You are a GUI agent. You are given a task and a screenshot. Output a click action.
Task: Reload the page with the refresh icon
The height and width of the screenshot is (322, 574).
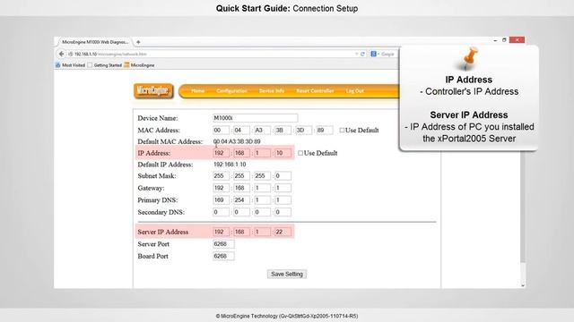point(362,54)
